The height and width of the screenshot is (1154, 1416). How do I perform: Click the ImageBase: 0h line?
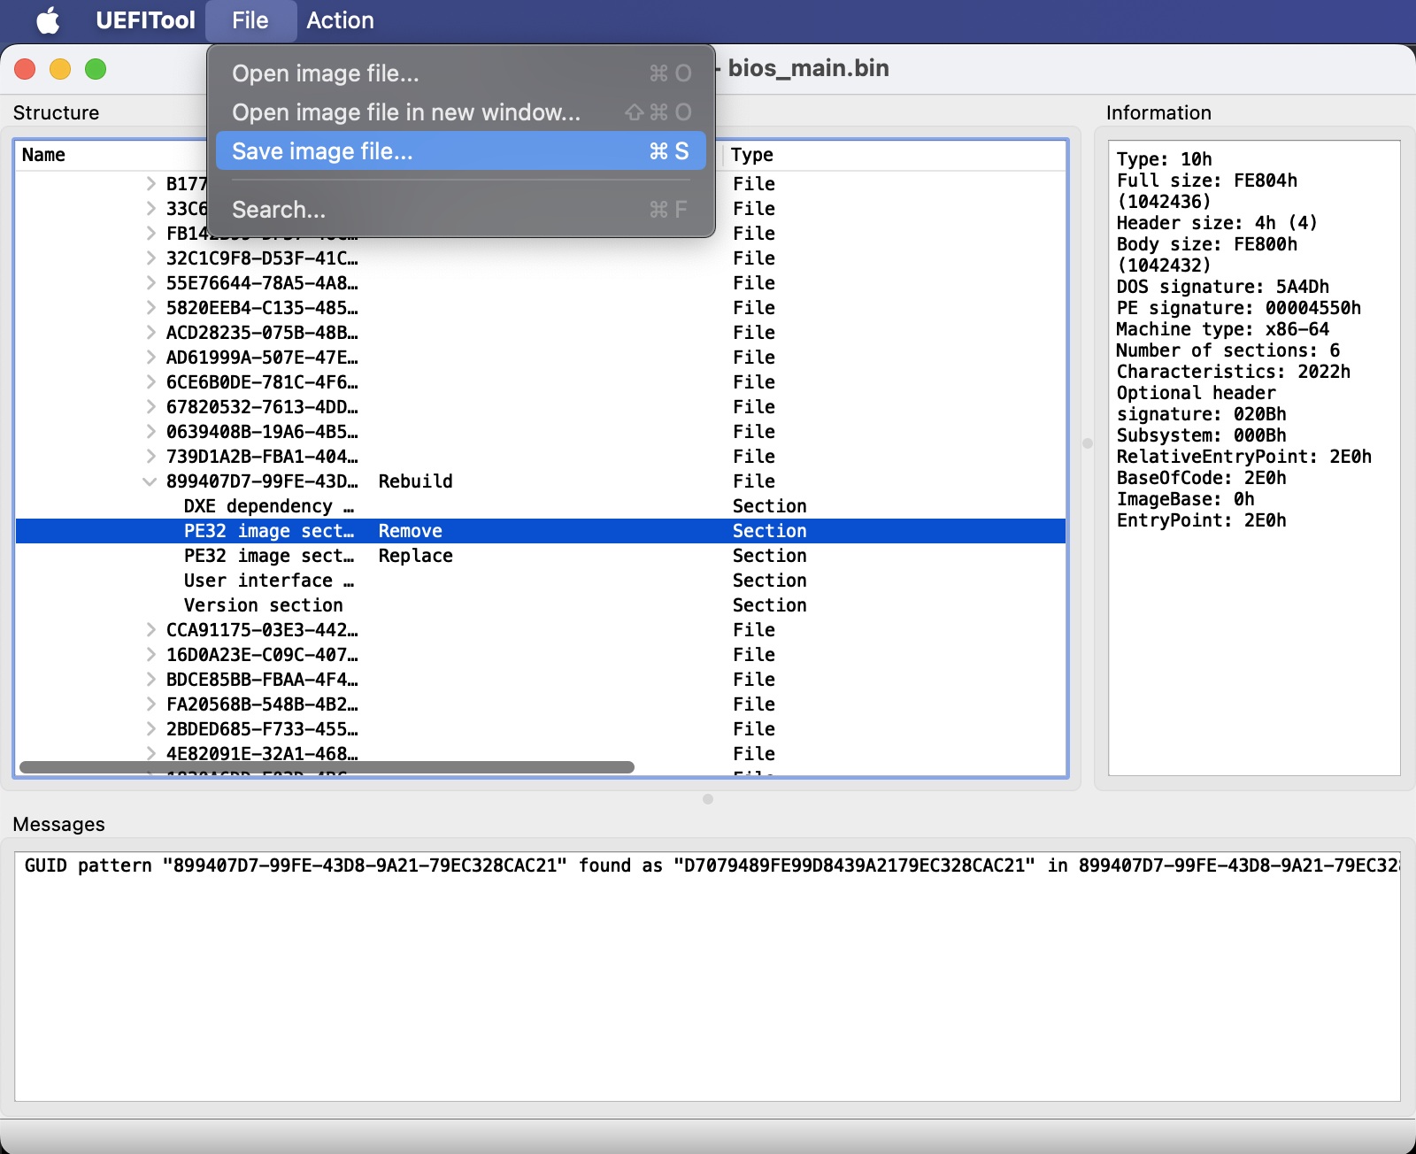1185,499
